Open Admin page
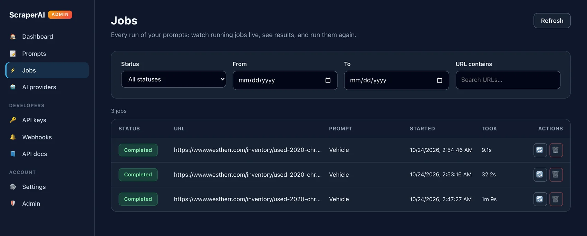587x236 pixels. tap(47, 204)
